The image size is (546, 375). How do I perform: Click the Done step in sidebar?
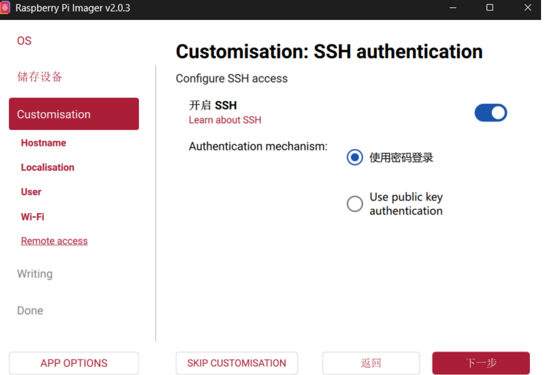(x=30, y=311)
